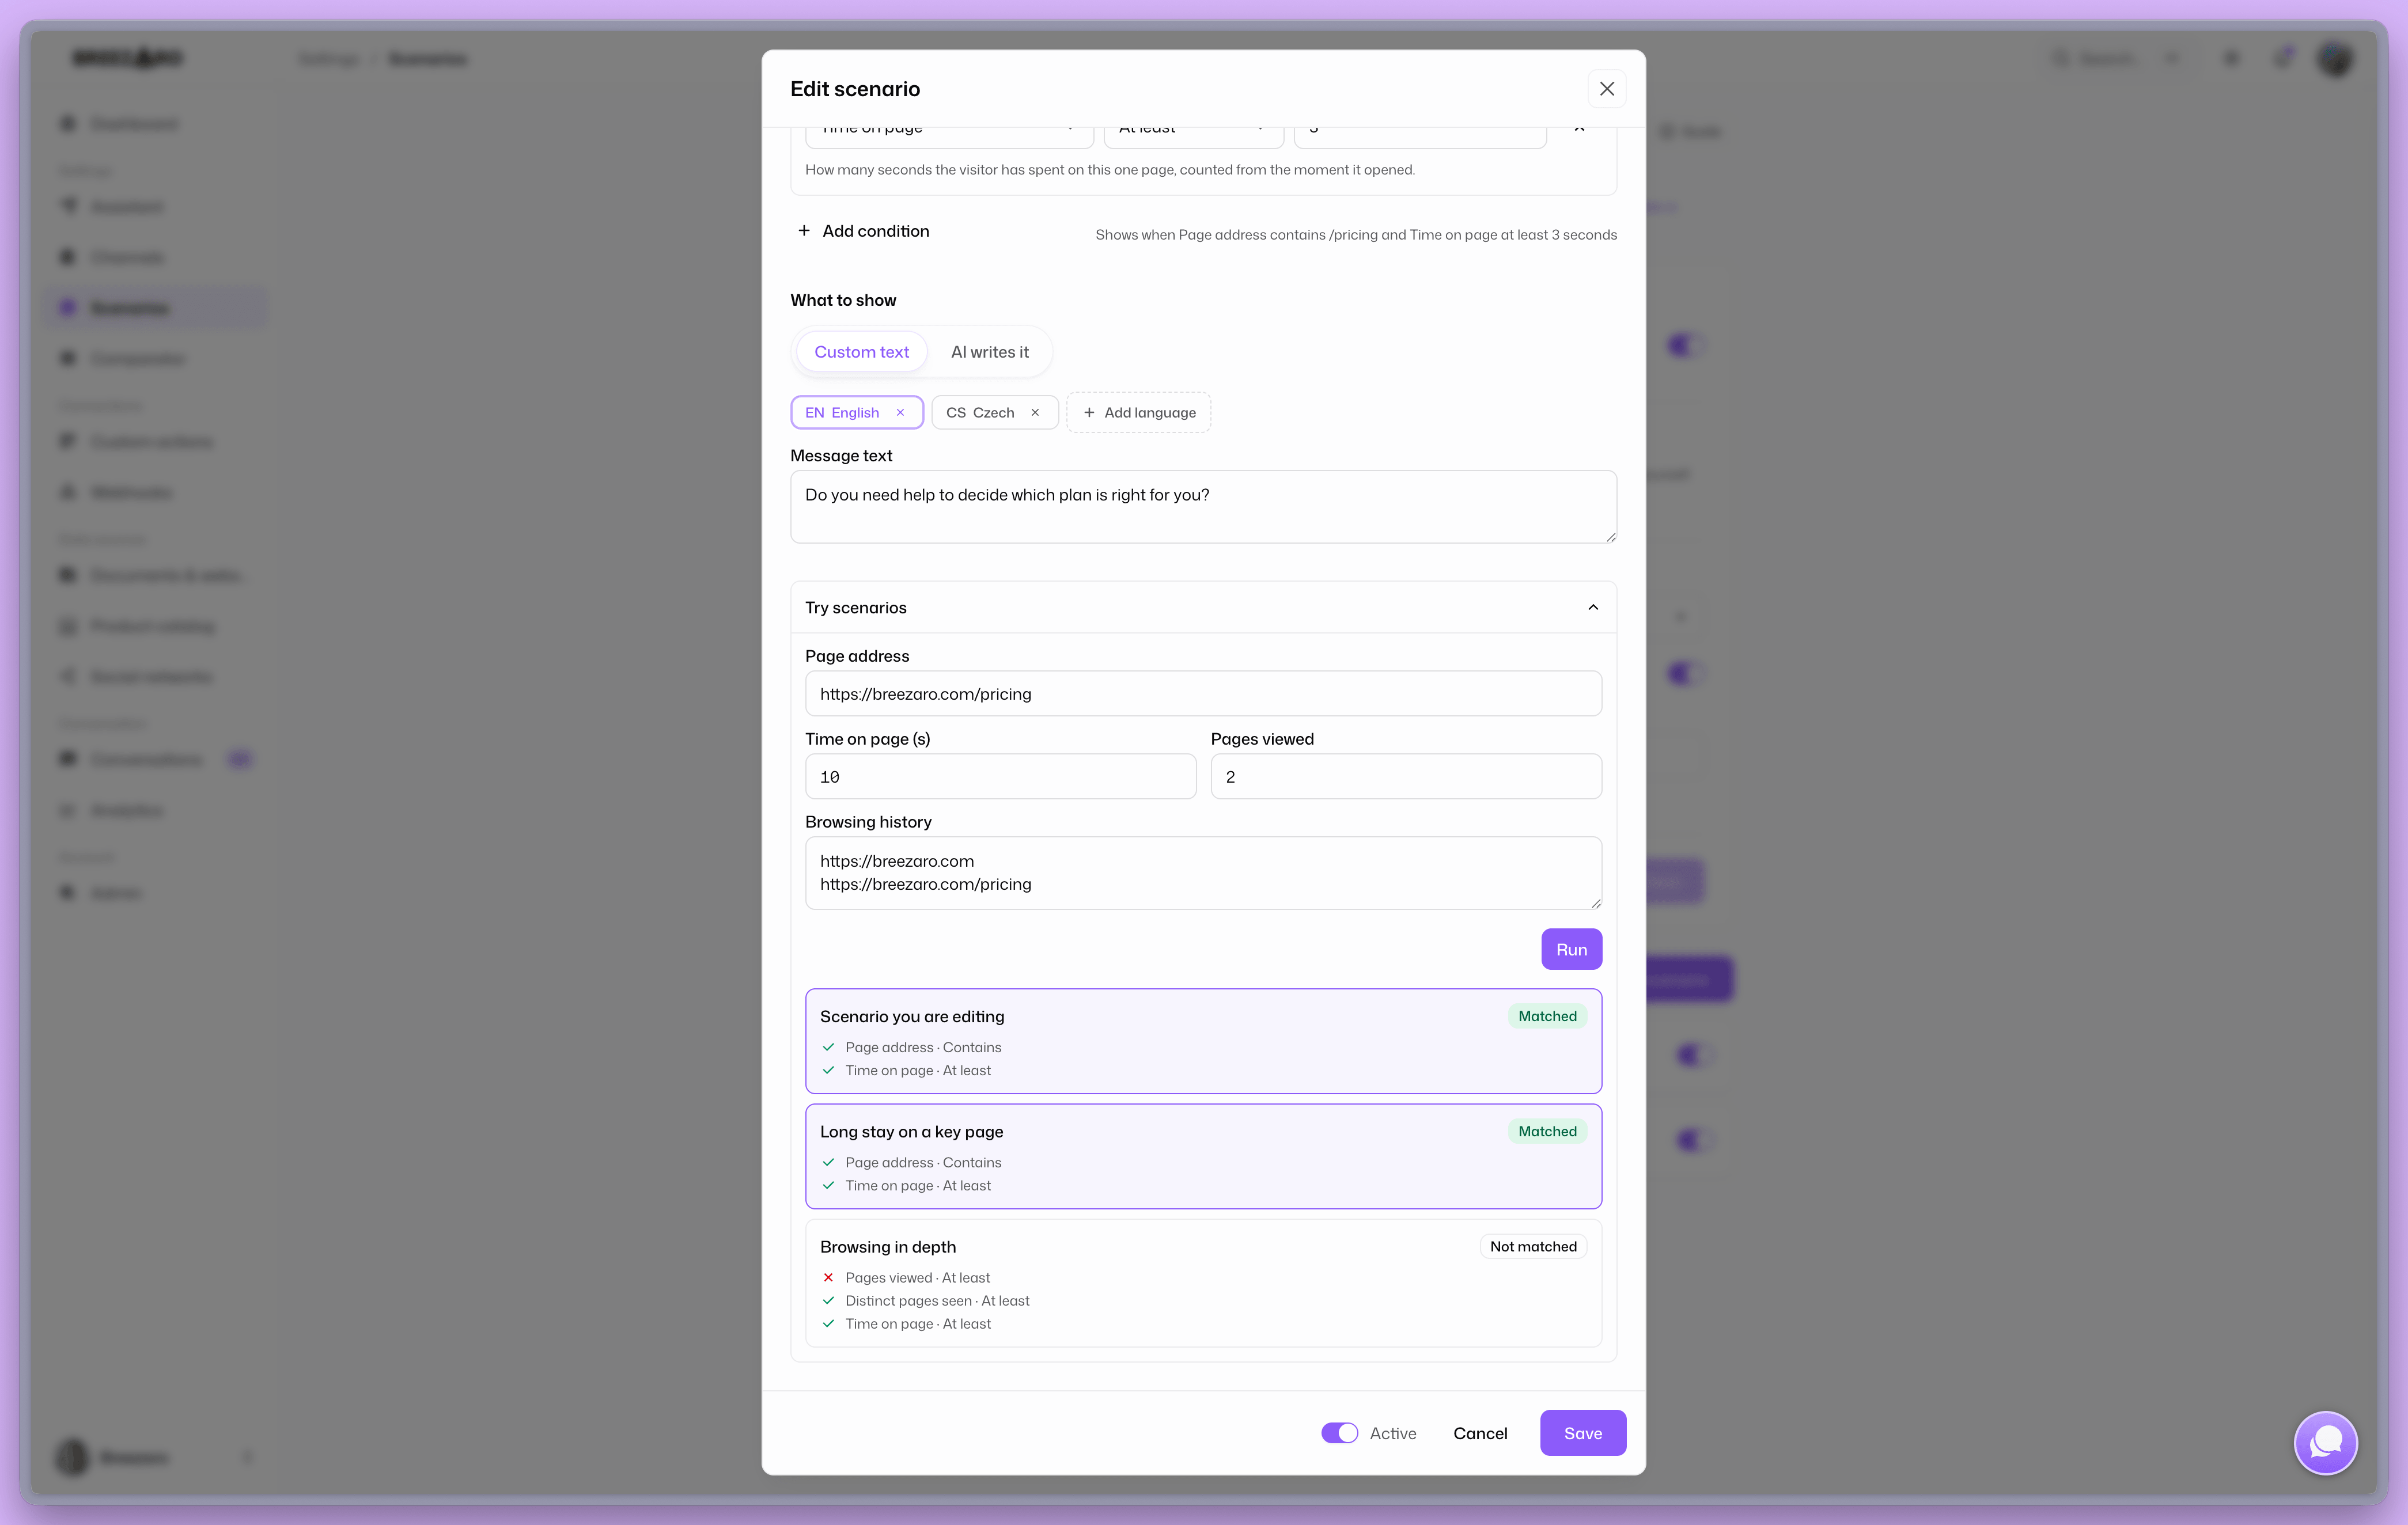The image size is (2408, 1525).
Task: Click the check mark beside Distinct pages seen
Action: point(828,1300)
